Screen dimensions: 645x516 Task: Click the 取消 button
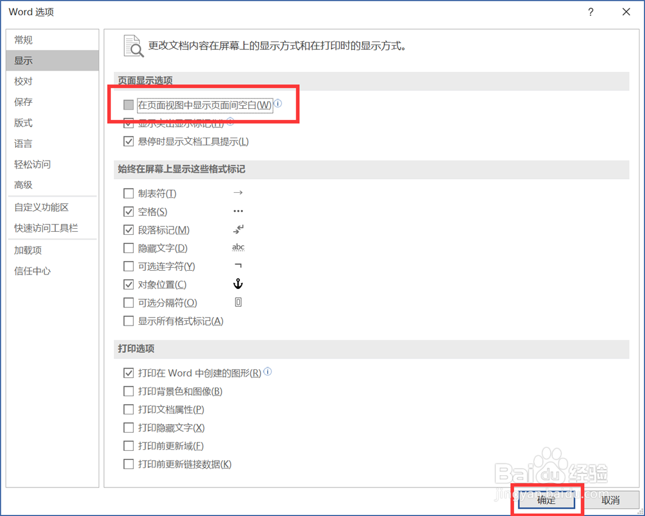pos(610,500)
